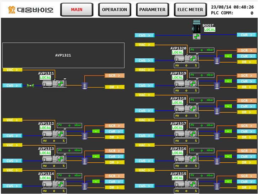
Task: Click the AVP1313 separator tank icon
Action: (85, 161)
